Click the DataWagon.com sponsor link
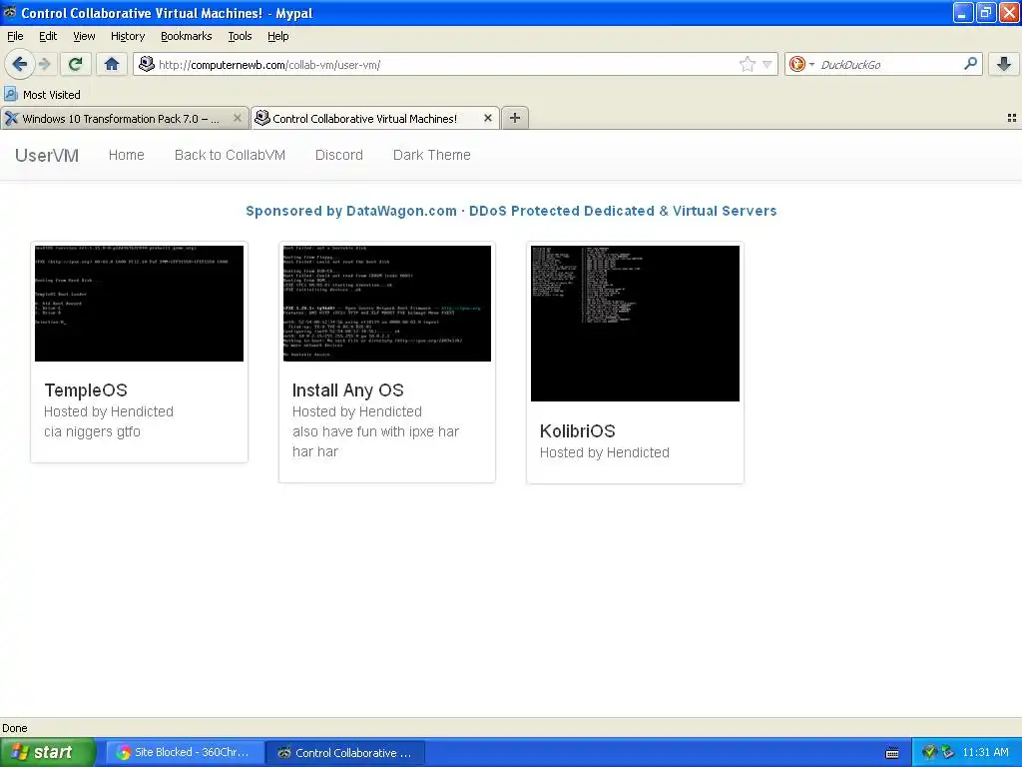This screenshot has width=1022, height=767. click(511, 211)
